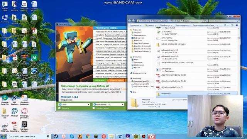Go back in the Explorer window
Screen dimensions: 247x139
(130, 20)
